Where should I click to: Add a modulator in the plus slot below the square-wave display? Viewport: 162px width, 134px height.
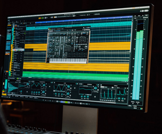pyautogui.click(x=27, y=92)
